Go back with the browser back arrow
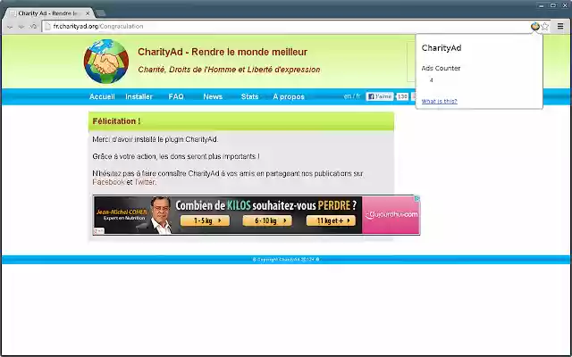 pyautogui.click(x=10, y=27)
